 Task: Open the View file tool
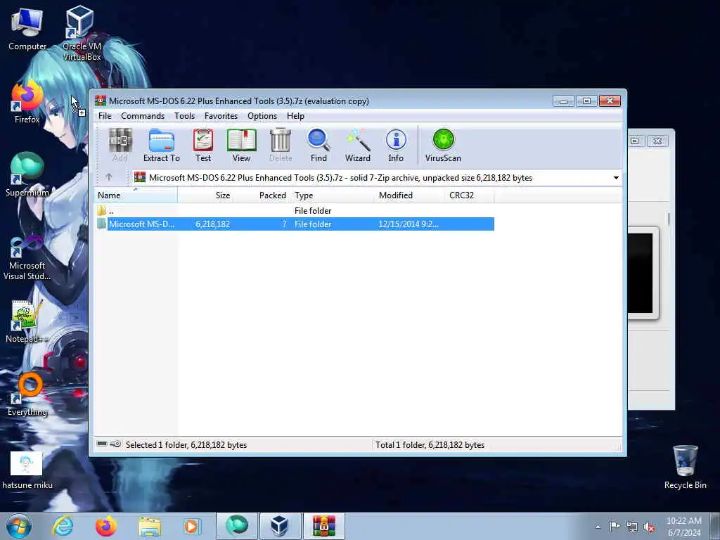click(241, 145)
